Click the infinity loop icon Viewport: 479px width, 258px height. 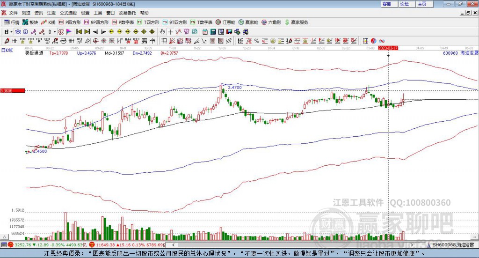[382, 41]
